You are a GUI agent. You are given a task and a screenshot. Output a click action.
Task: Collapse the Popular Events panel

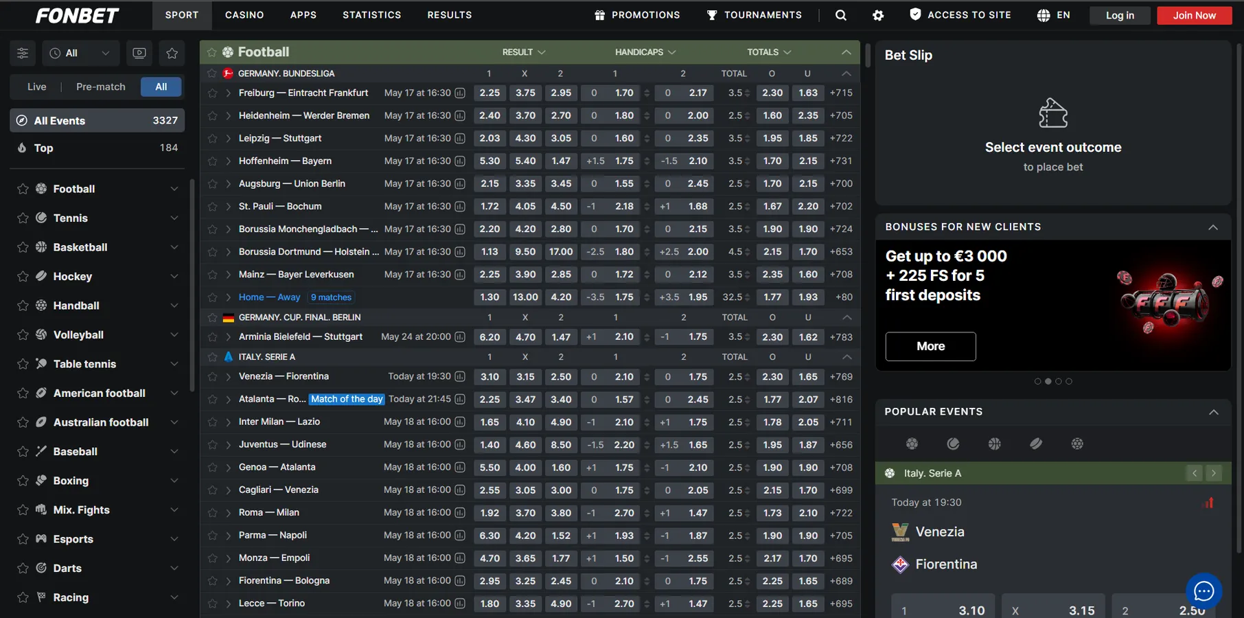coord(1213,412)
